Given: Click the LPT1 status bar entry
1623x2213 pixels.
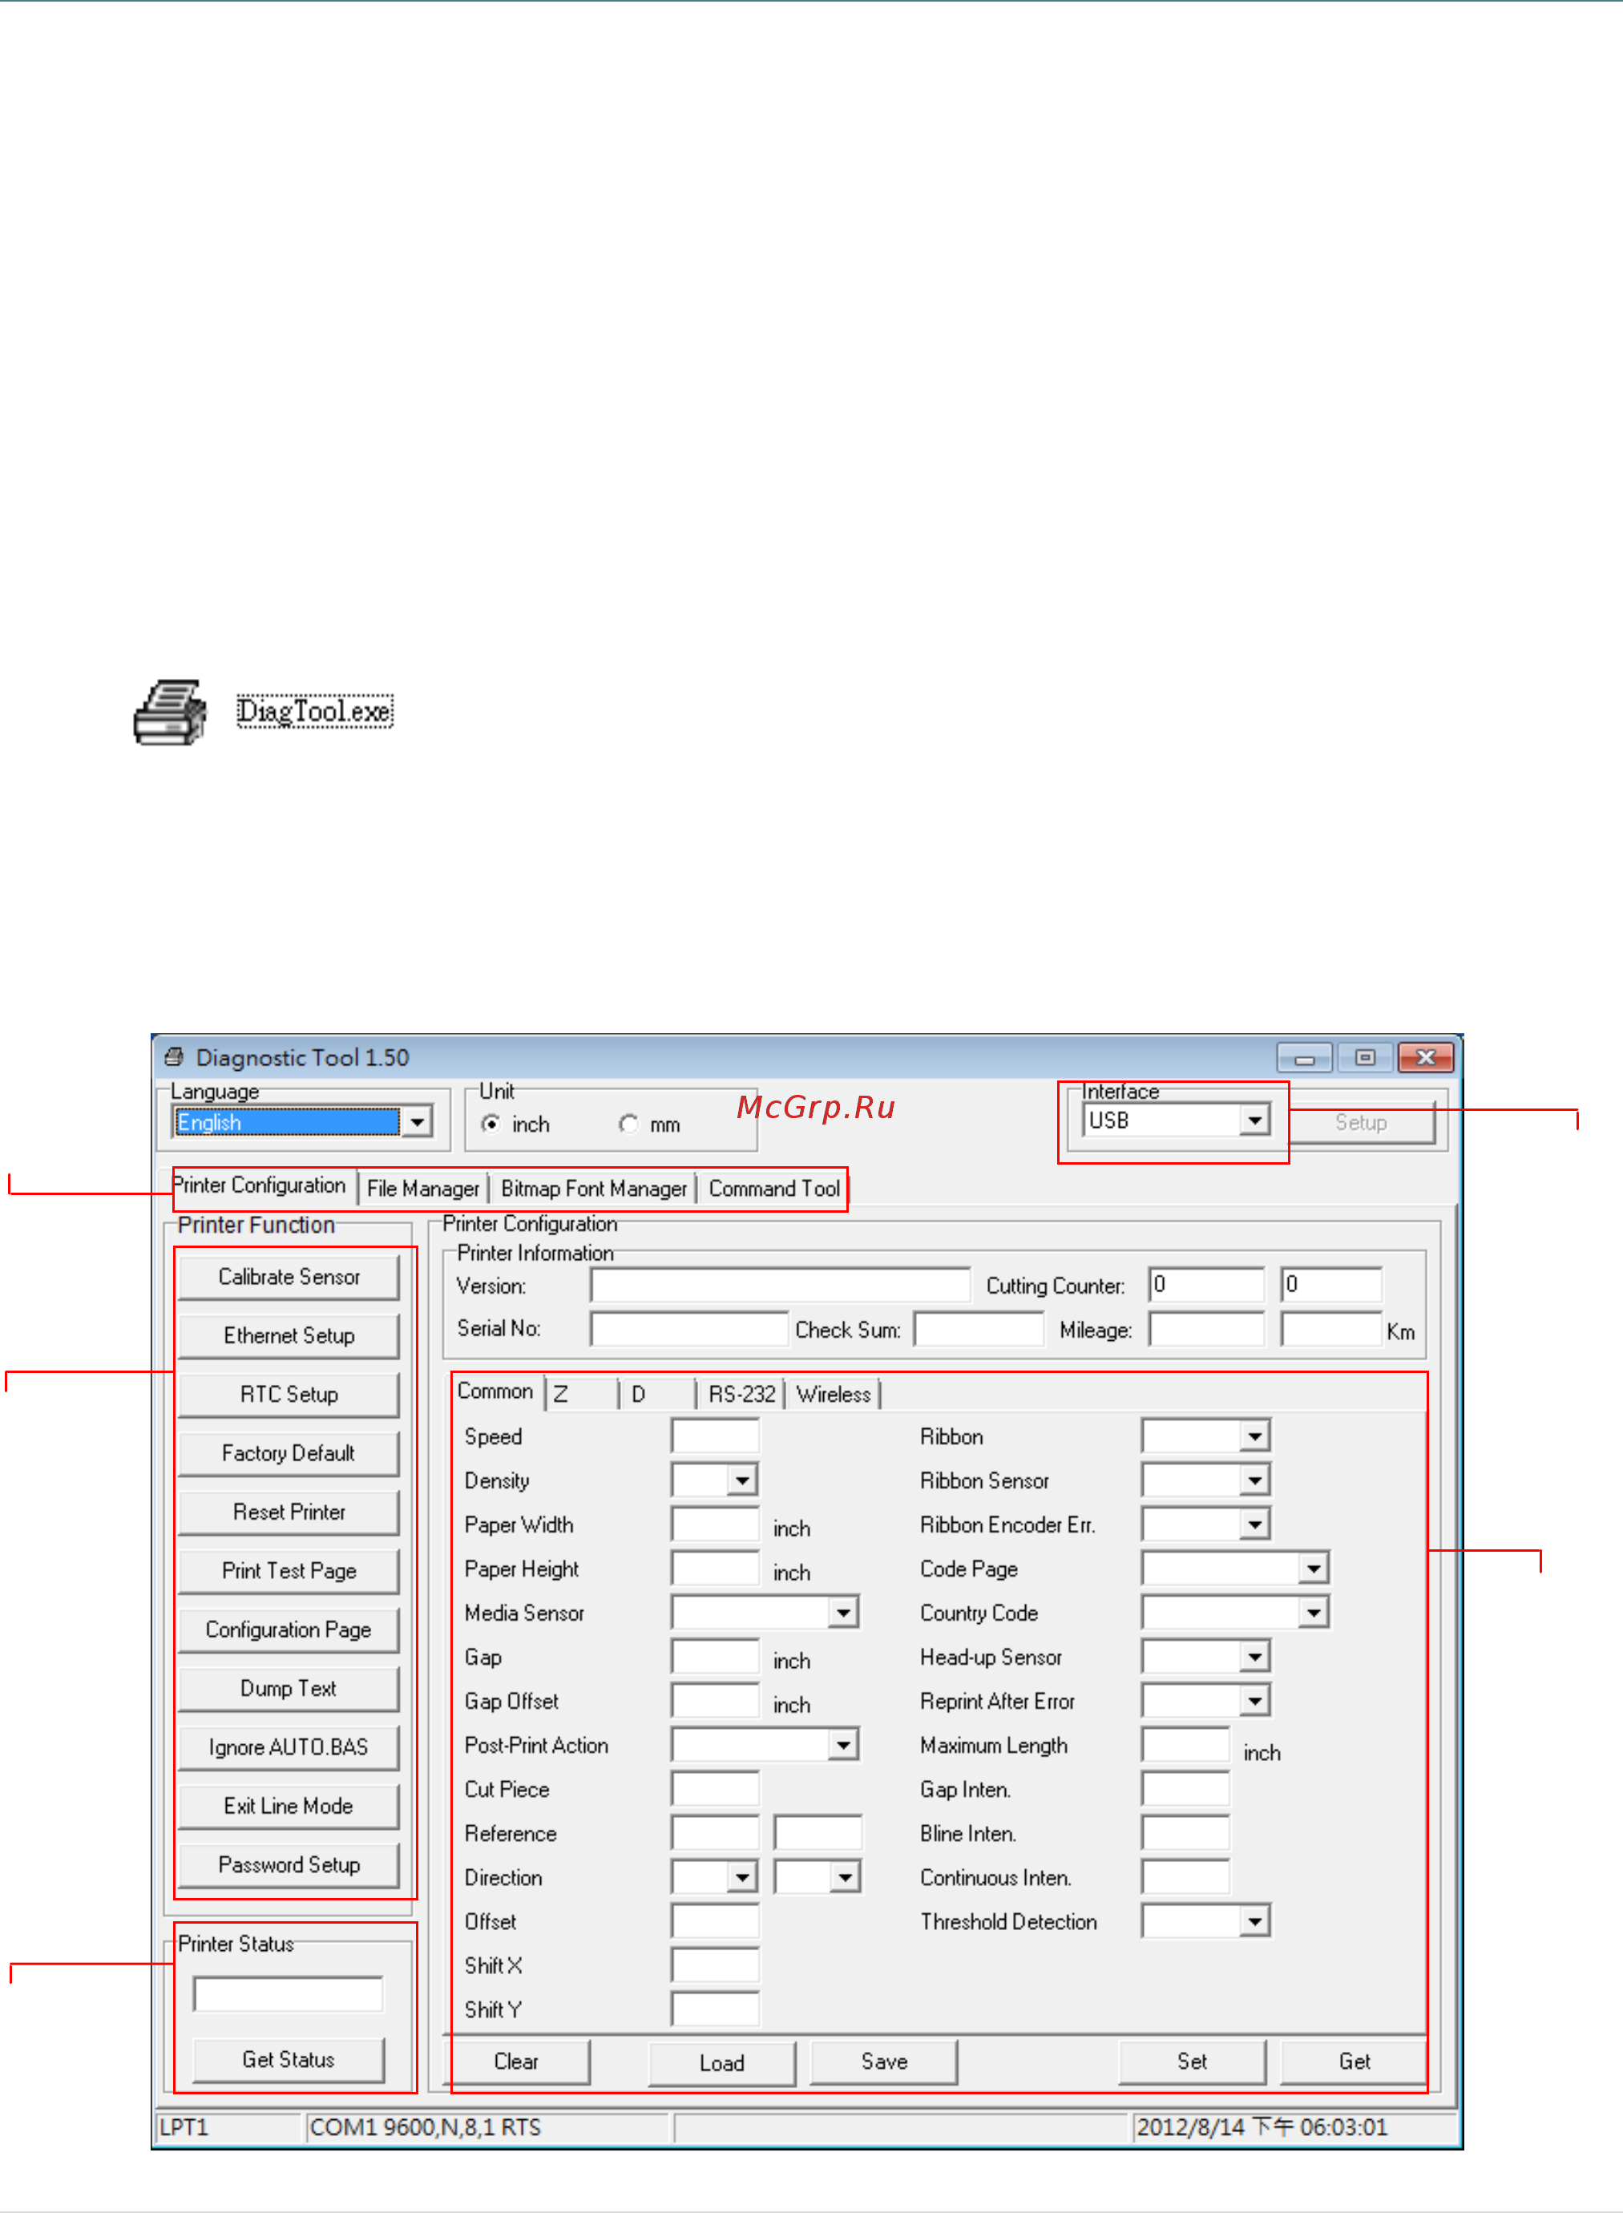Looking at the screenshot, I should pyautogui.click(x=228, y=2127).
